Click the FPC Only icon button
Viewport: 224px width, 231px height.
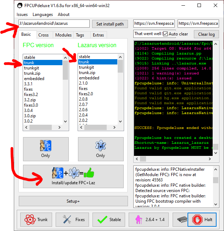45,149
